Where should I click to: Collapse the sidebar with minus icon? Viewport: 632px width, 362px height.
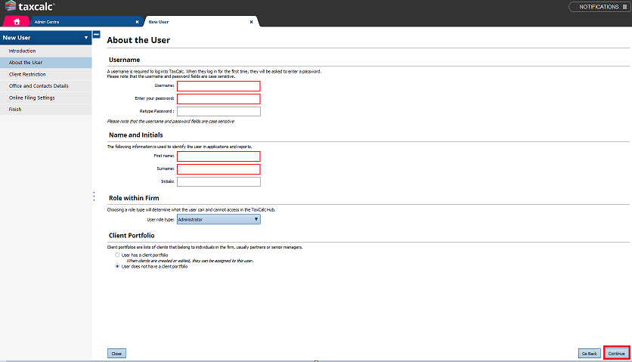pyautogui.click(x=97, y=35)
